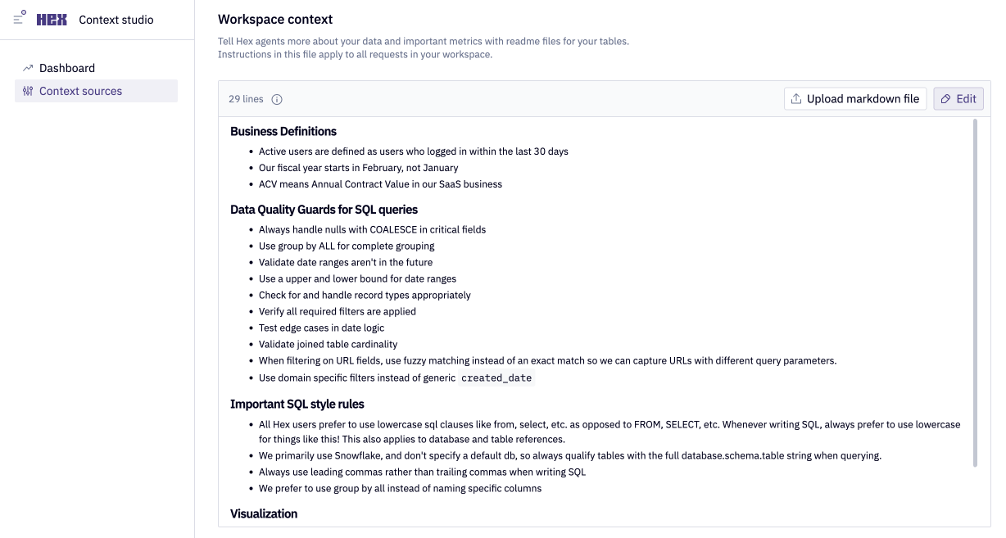Open the info tooltip next to 29 lines

276,99
